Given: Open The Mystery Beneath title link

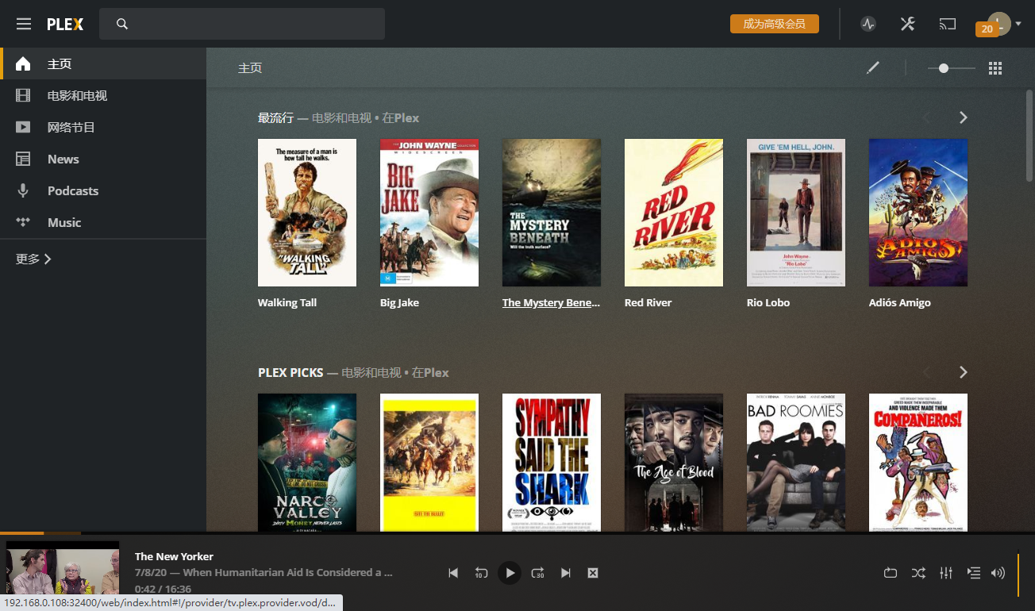Looking at the screenshot, I should (551, 302).
